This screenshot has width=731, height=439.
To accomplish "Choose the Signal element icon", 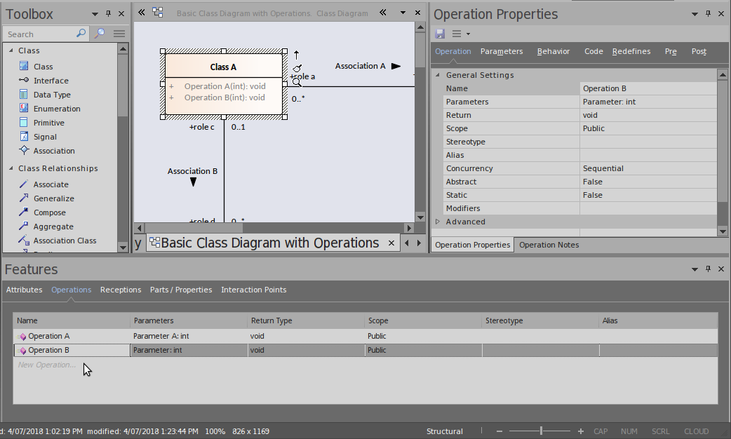I will (x=24, y=137).
